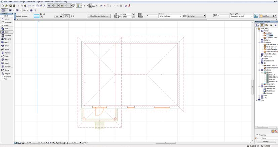278x147 pixels.
Task: Expand the Help node in Navigator
Action: click(256, 100)
